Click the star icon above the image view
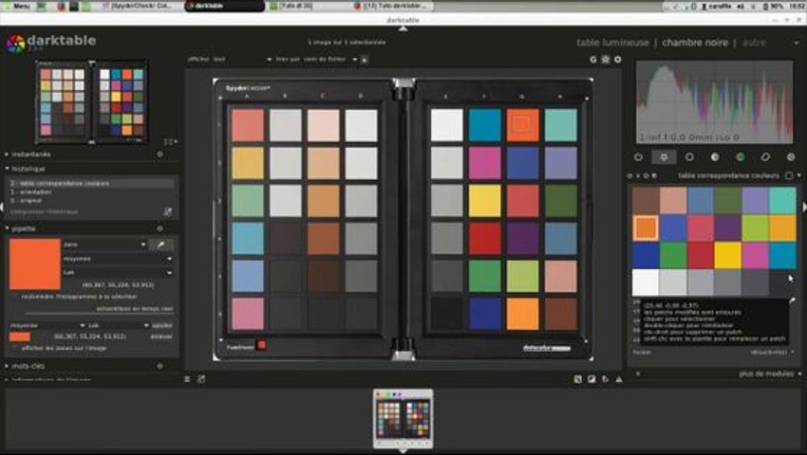This screenshot has height=455, width=807. [x=606, y=60]
